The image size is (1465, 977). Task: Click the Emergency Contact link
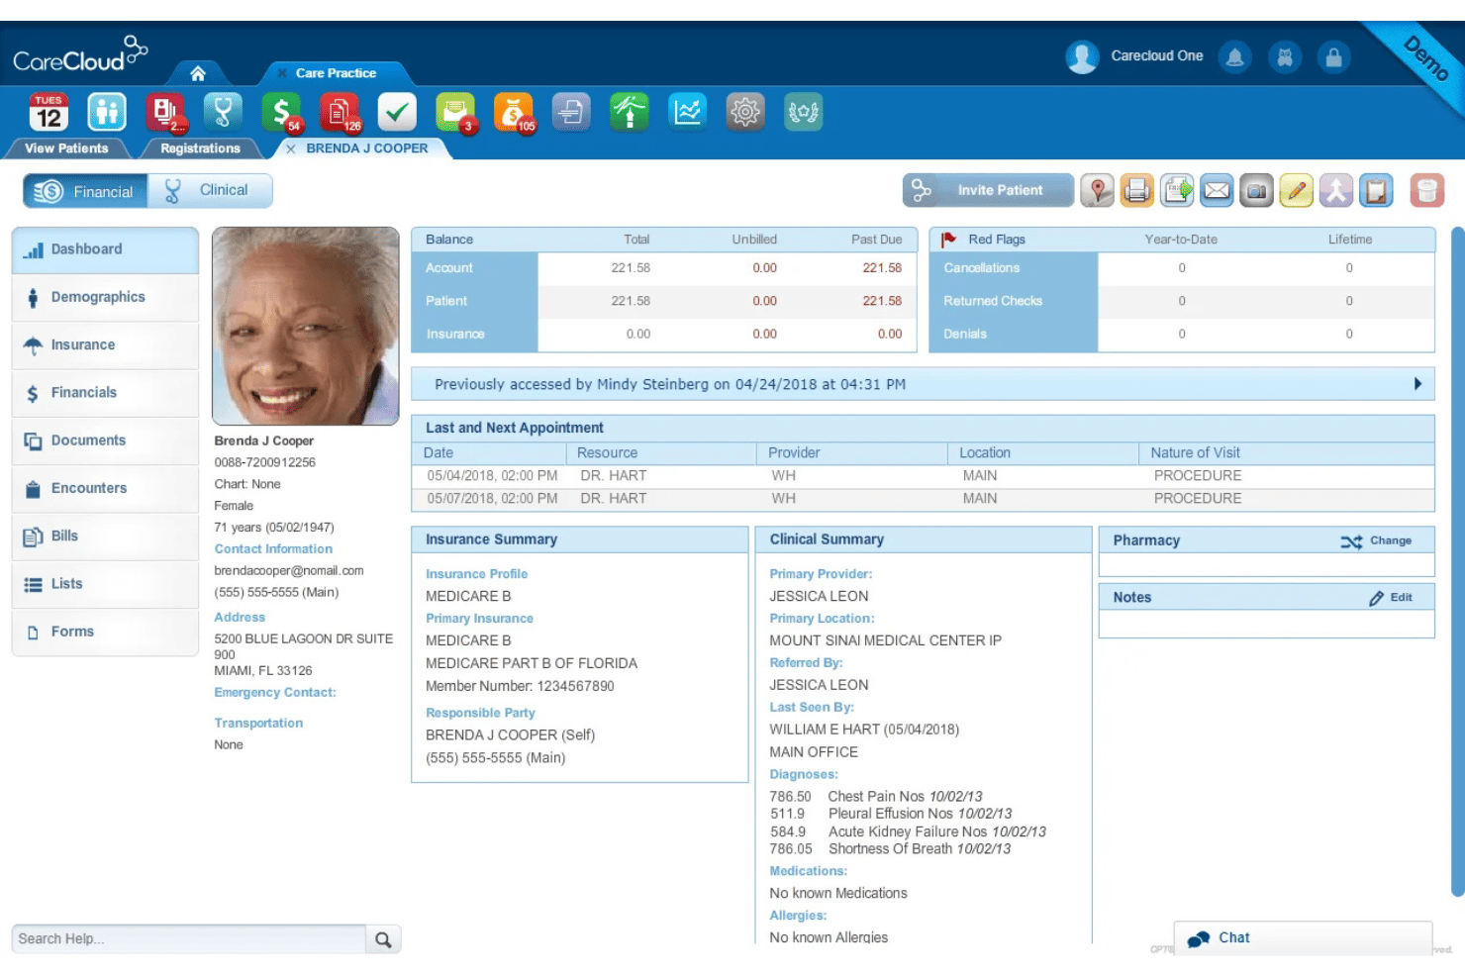click(275, 693)
